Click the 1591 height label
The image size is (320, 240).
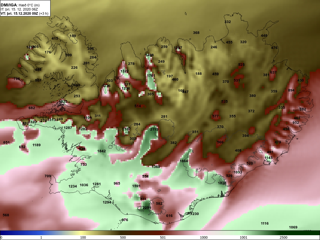click(x=136, y=186)
